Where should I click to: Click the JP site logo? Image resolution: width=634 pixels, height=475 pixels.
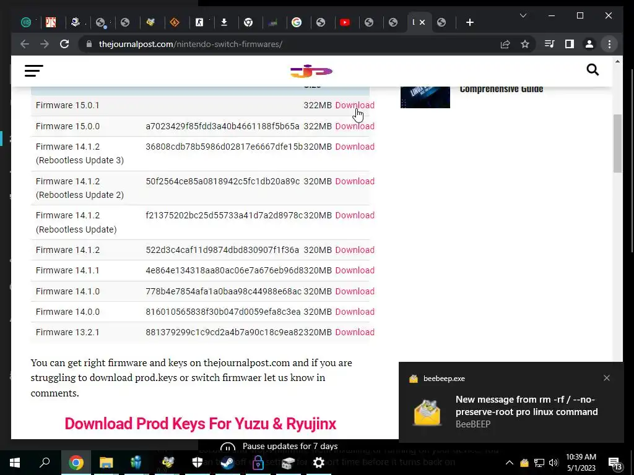pyautogui.click(x=311, y=71)
